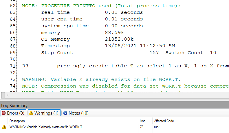Viewport: 229px width, 133px height.
Task: Click the horizontal scrollbar left arrow
Action: tap(8, 95)
